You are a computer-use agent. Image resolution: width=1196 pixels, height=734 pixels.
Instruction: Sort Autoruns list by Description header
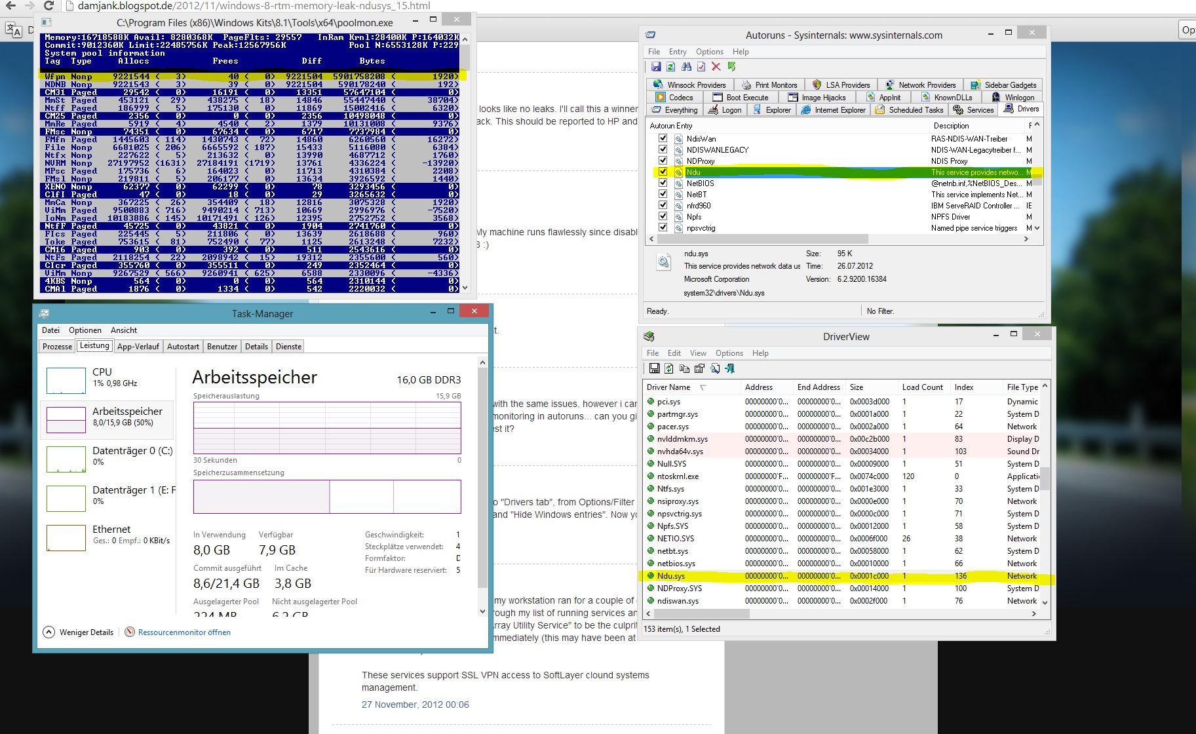click(976, 126)
